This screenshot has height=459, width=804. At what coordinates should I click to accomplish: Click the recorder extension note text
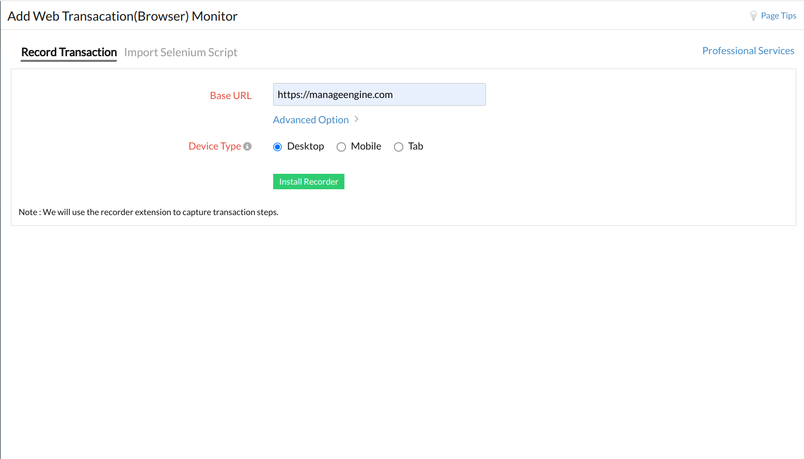148,211
